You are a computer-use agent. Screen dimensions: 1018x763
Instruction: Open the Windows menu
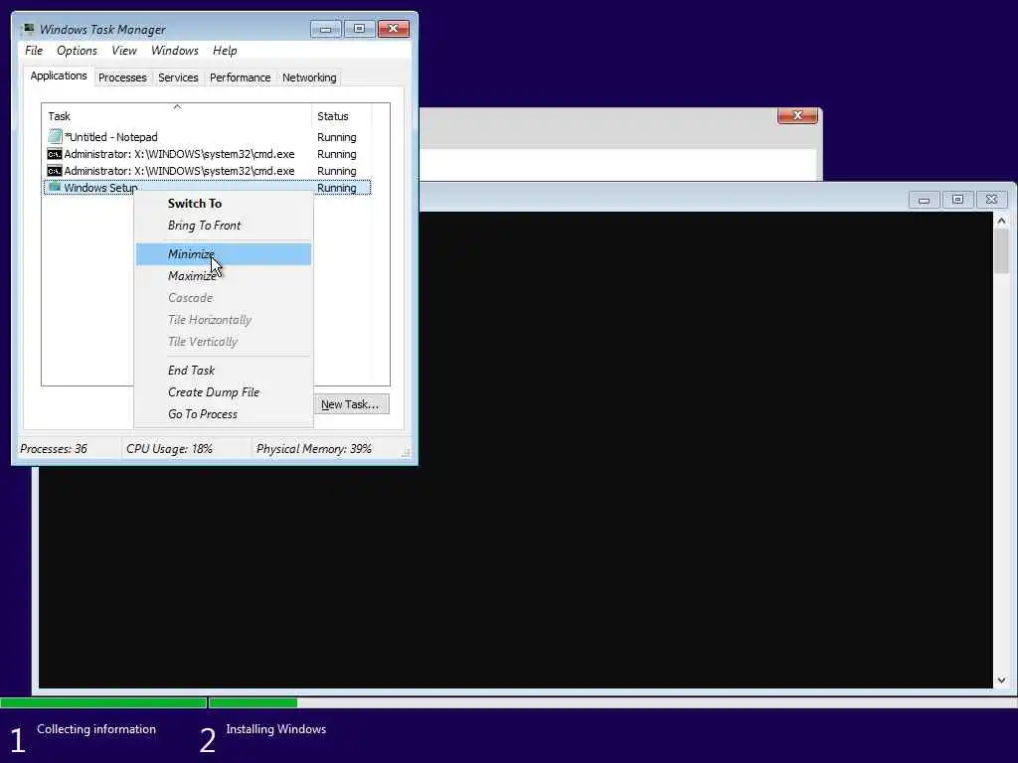pos(175,51)
